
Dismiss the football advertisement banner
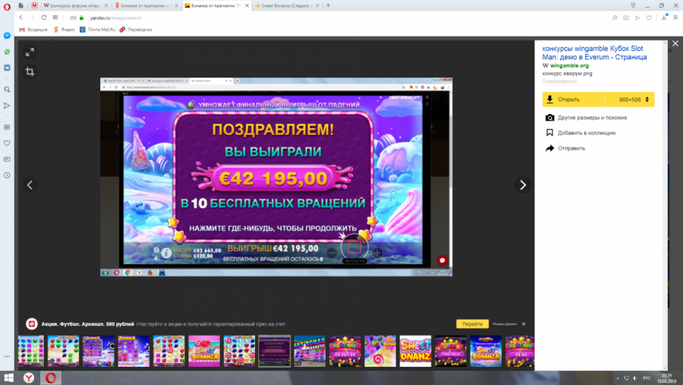pyautogui.click(x=524, y=324)
